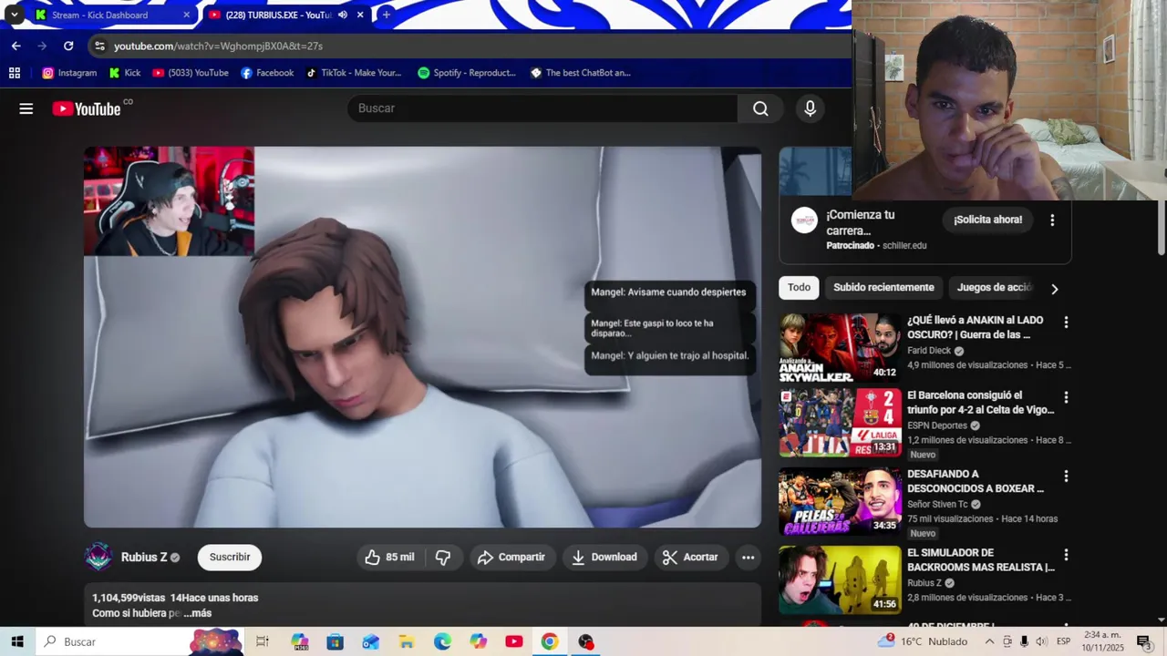Open the sponsored ad options menu
Viewport: 1167px width, 656px height.
click(x=1052, y=220)
